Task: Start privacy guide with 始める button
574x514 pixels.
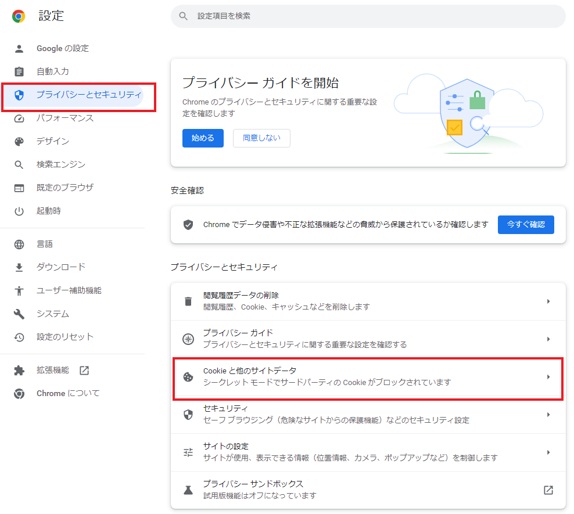Action: coord(203,138)
